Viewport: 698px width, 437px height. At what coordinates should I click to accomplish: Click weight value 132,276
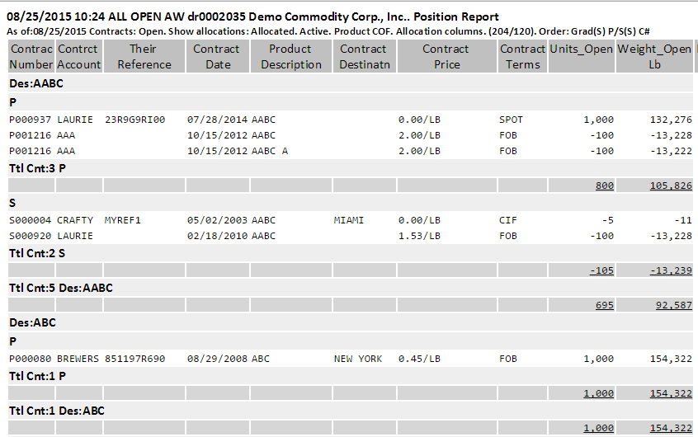coord(671,120)
